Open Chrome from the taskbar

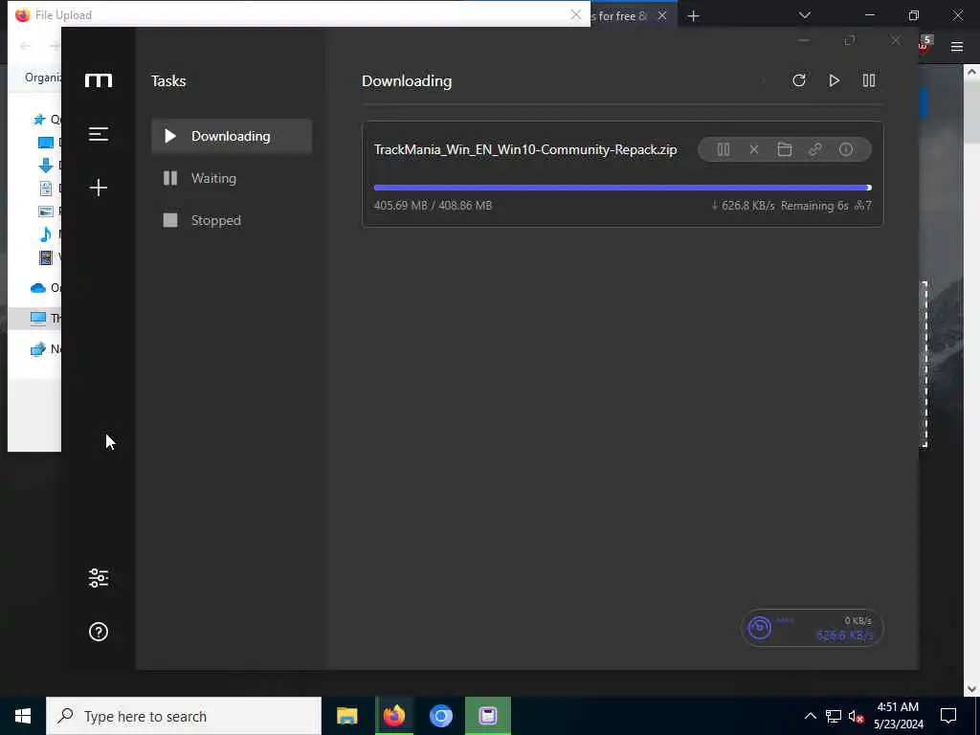coord(440,716)
